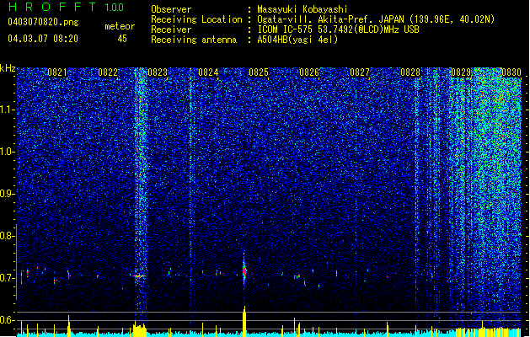Screen dimensions: 530x337
Task: Click the 0.7 kHz axis label
Action: tap(7, 278)
